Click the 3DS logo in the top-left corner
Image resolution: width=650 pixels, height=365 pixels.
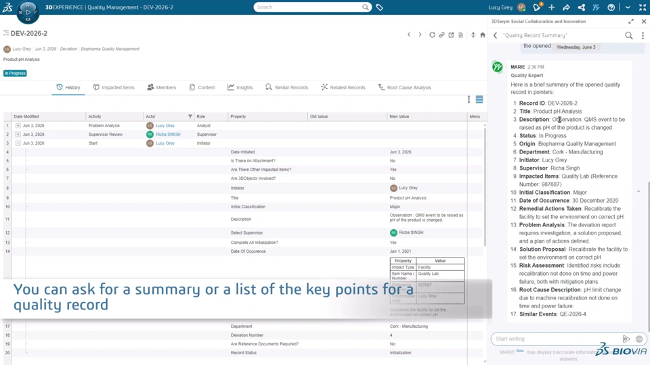coord(7,7)
